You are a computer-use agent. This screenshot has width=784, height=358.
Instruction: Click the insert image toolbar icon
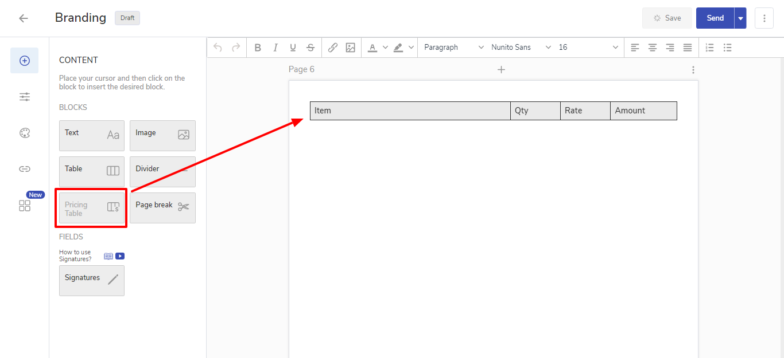point(351,48)
